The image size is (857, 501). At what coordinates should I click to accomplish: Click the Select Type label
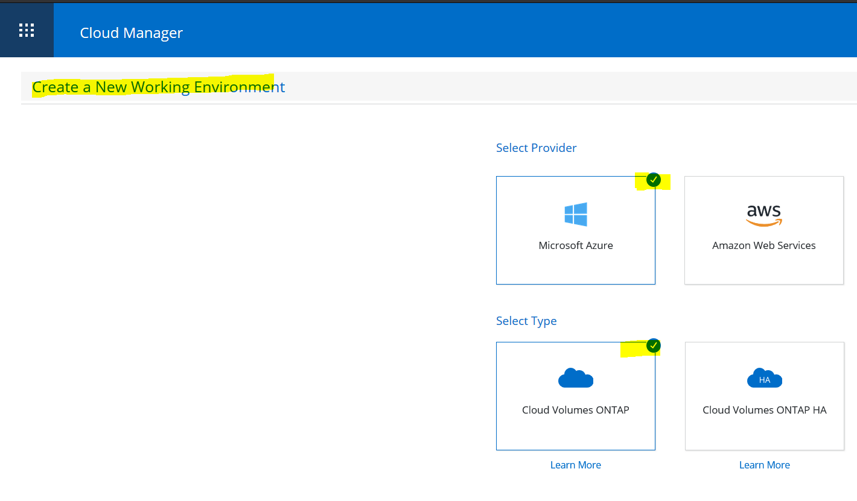pyautogui.click(x=526, y=321)
